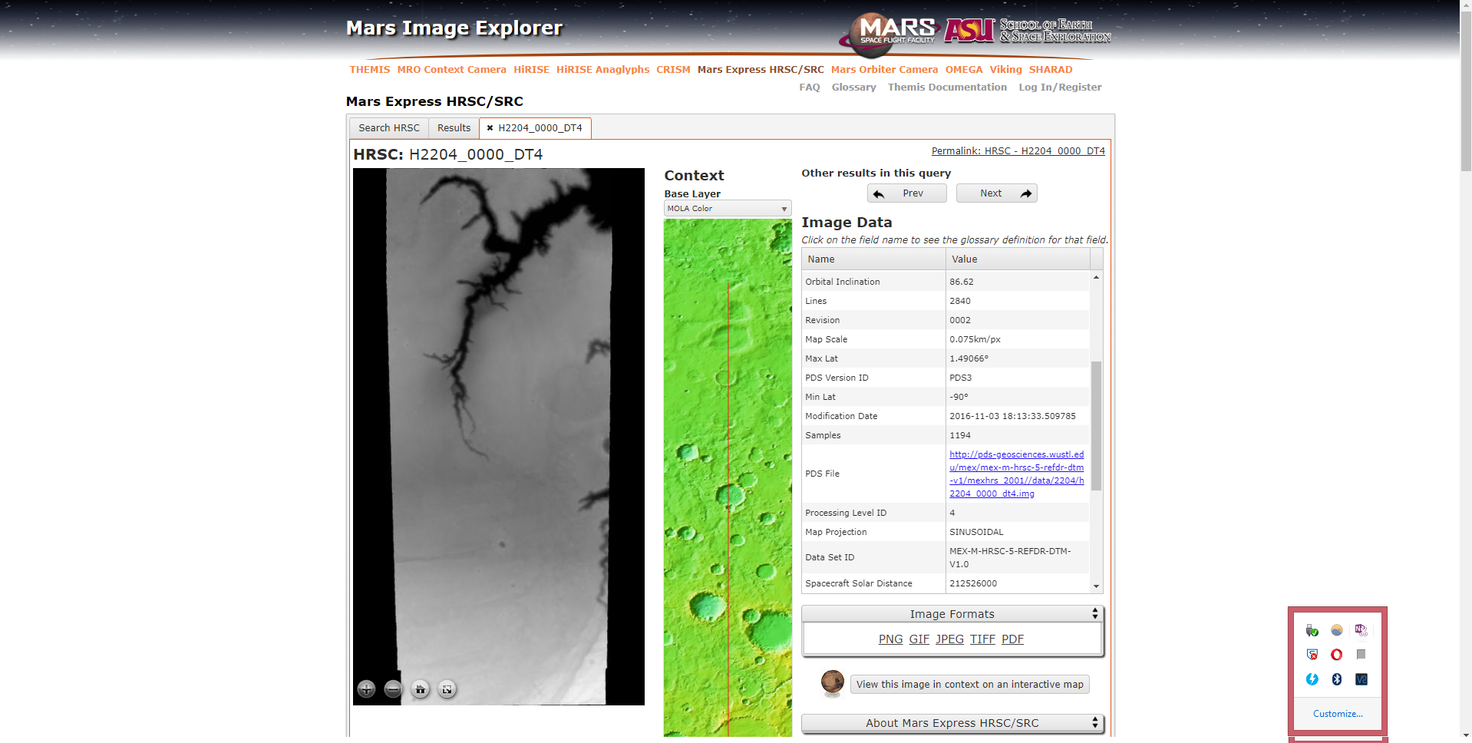The height and width of the screenshot is (743, 1472).
Task: Open SHARAD in the navigation bar
Action: (1051, 70)
